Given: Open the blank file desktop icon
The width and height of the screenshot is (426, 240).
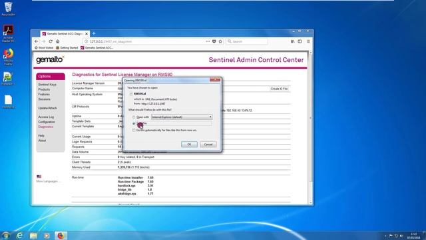Looking at the screenshot, I should click(x=9, y=102).
